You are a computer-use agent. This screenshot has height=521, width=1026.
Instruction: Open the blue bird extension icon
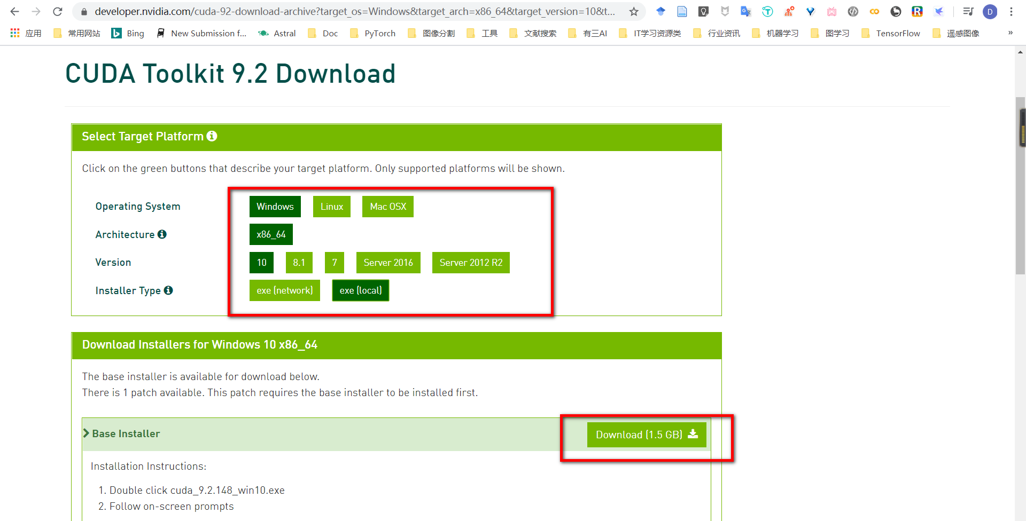[938, 11]
